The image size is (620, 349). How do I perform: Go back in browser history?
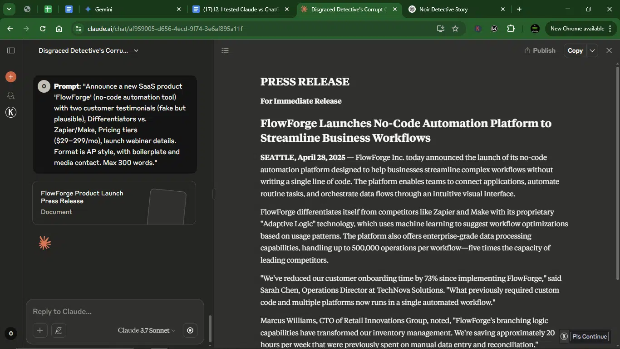(x=10, y=29)
